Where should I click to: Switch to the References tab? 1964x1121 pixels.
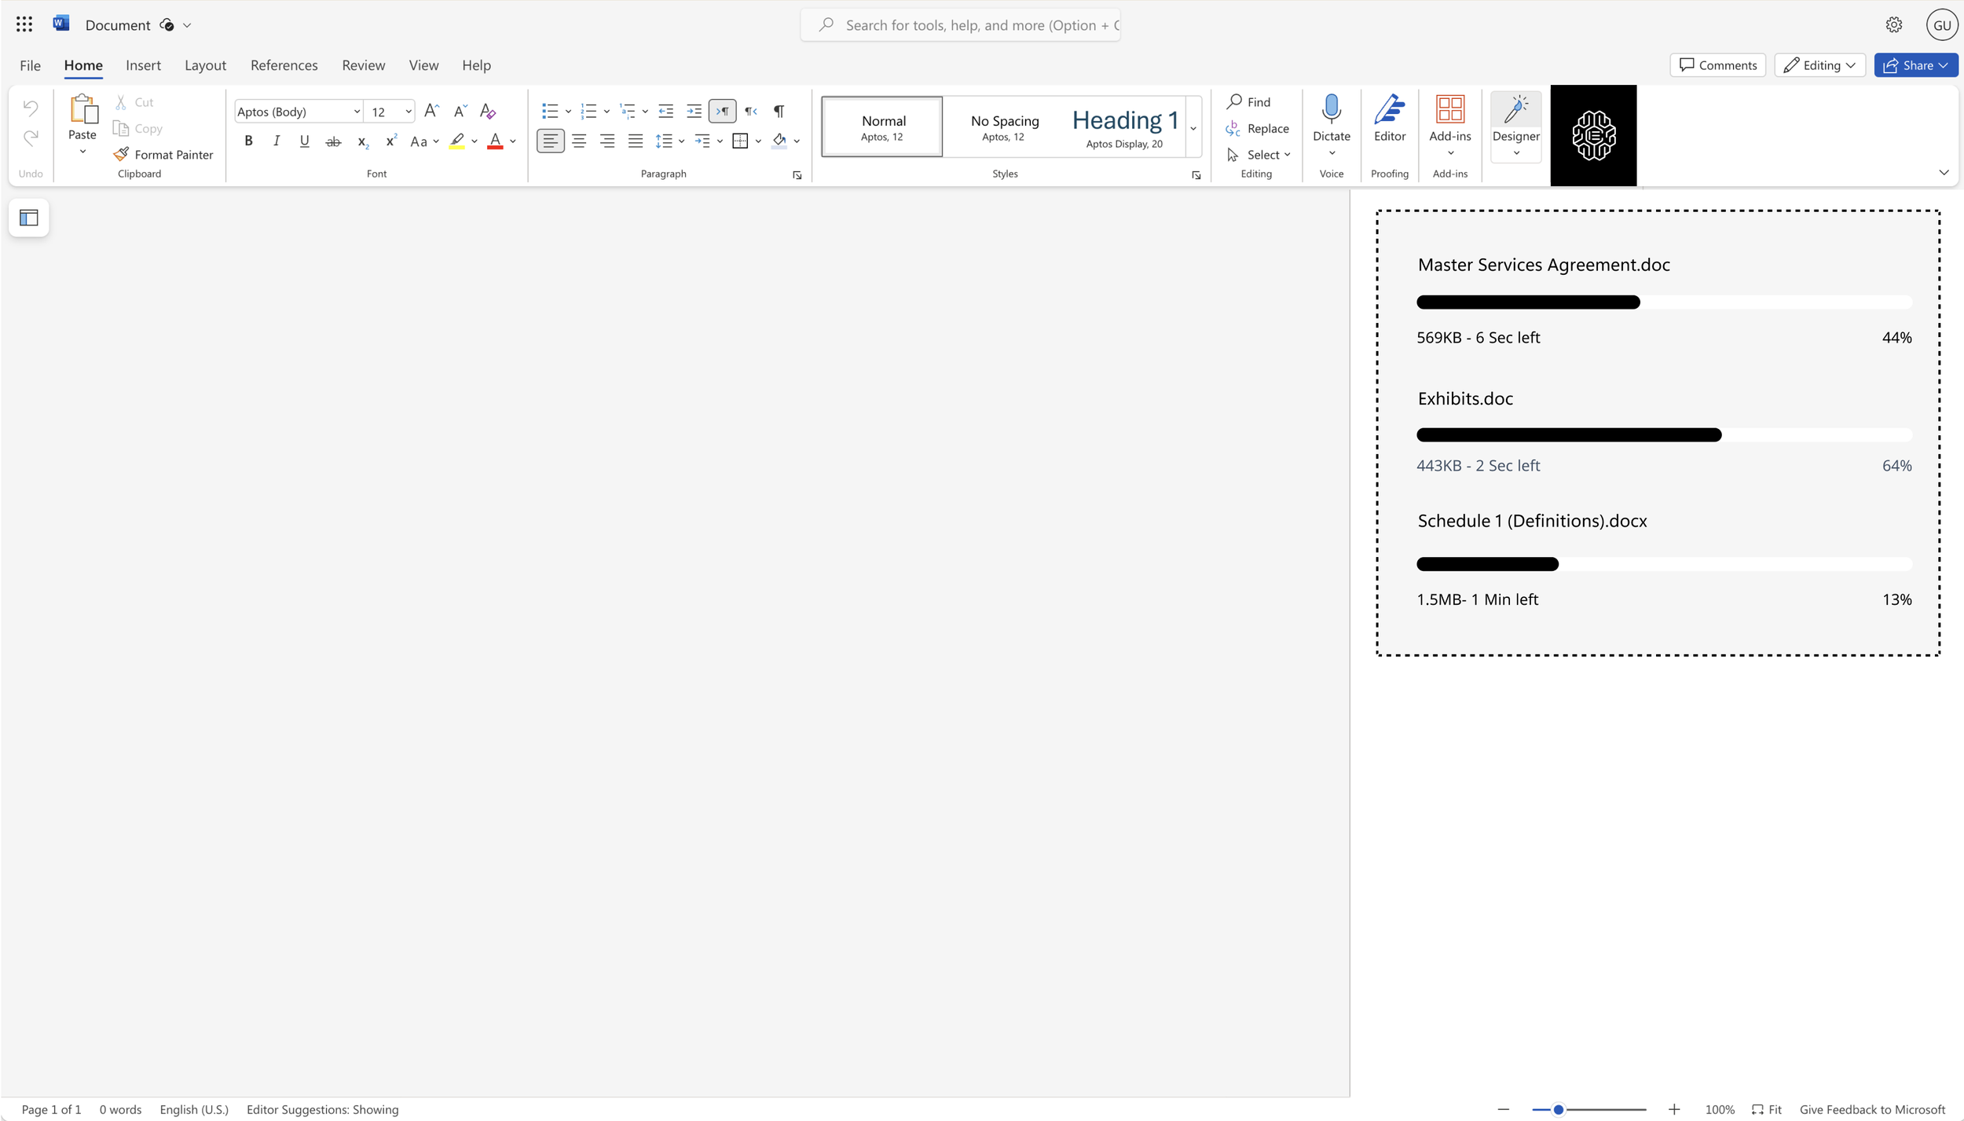coord(283,65)
